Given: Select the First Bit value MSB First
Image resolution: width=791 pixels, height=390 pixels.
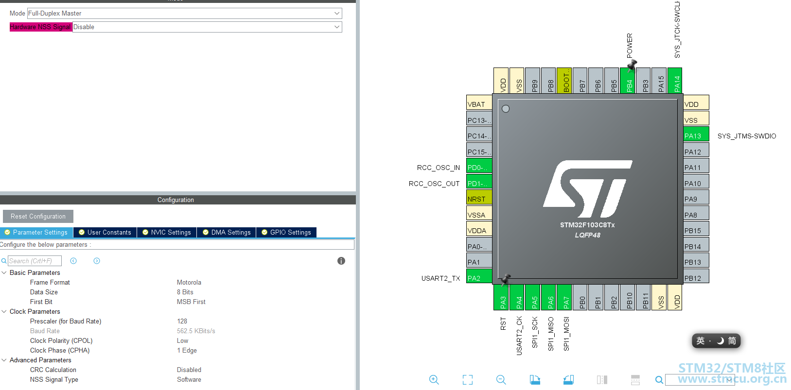Looking at the screenshot, I should [x=191, y=302].
